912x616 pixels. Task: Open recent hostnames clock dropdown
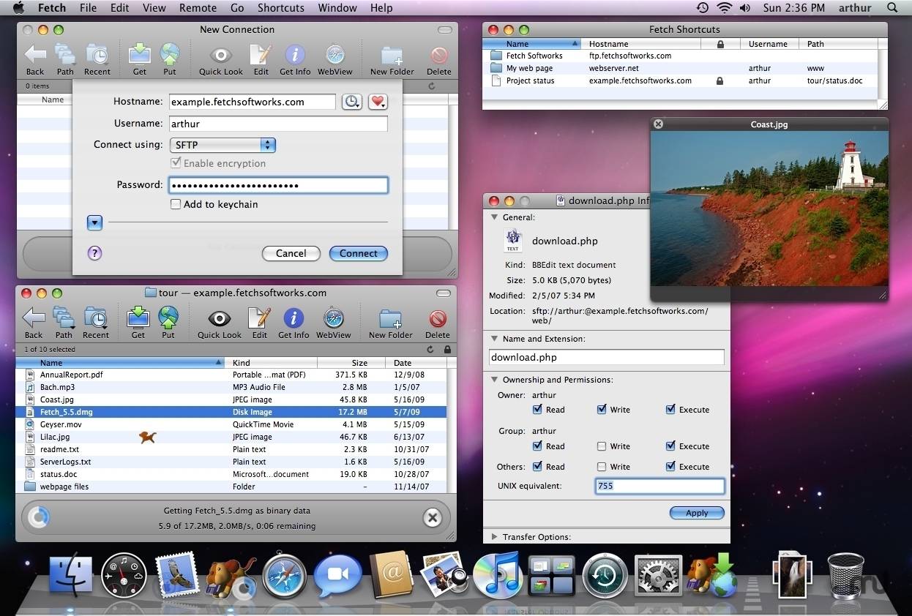[x=352, y=102]
